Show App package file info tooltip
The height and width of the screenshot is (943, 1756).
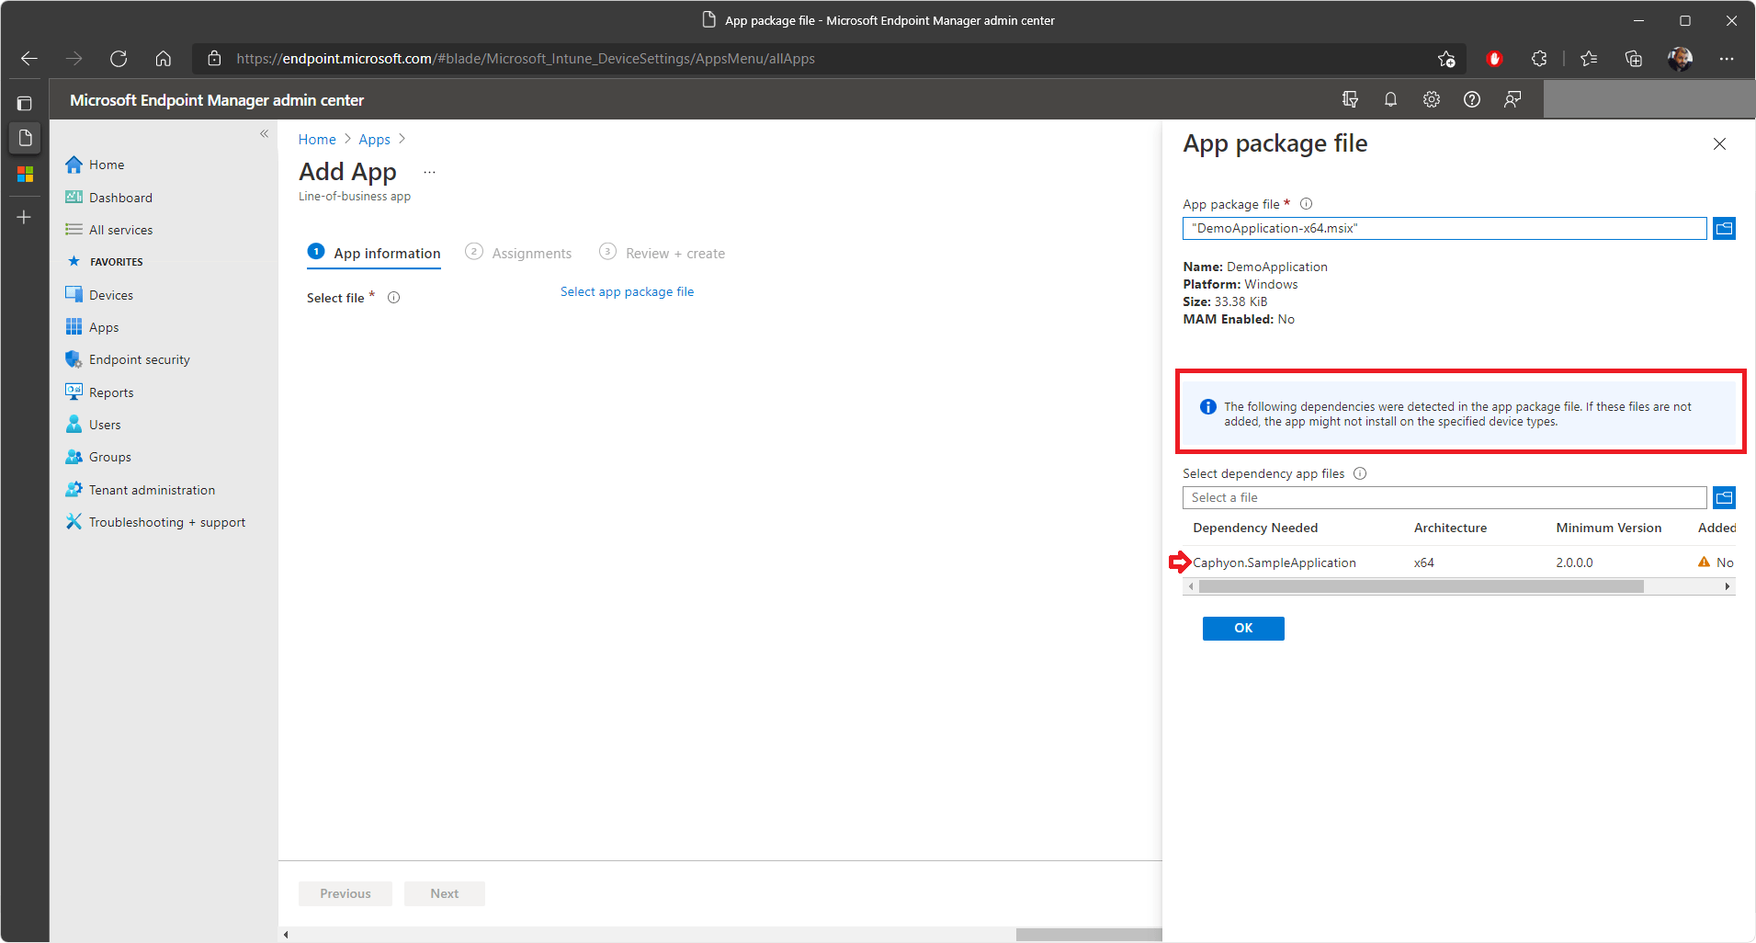tap(1306, 204)
